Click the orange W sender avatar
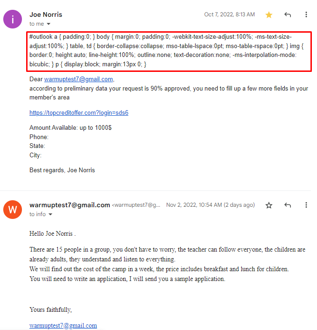 pyautogui.click(x=13, y=210)
